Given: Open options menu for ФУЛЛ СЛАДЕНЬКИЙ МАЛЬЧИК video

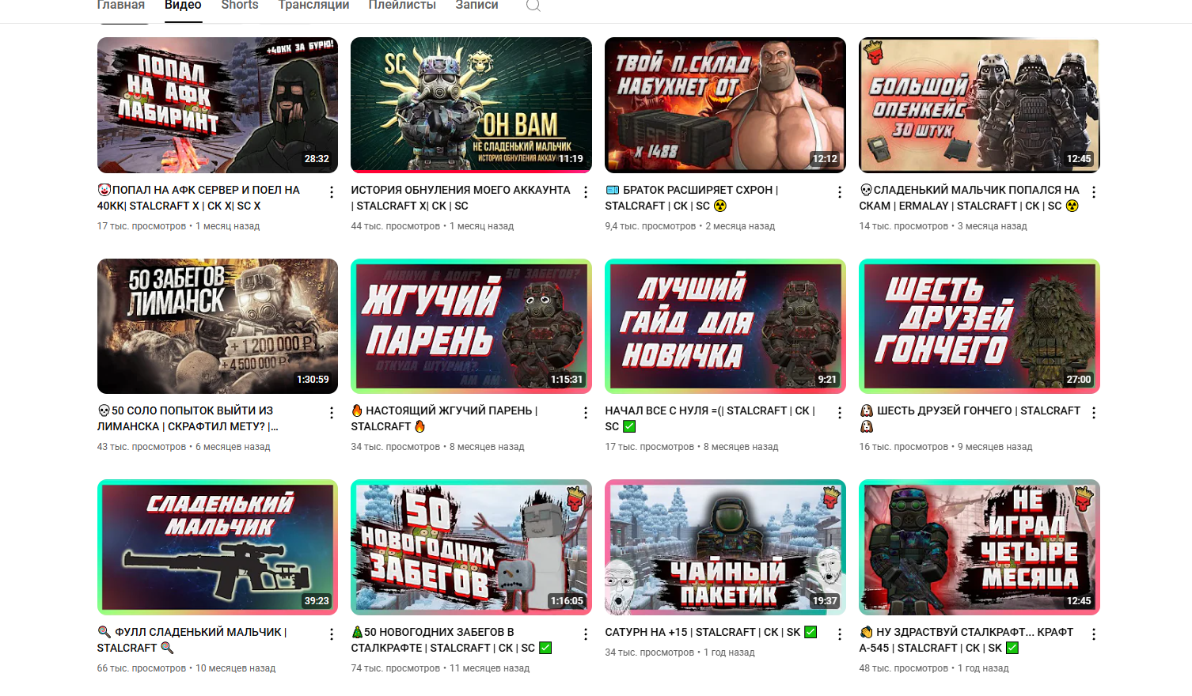Looking at the screenshot, I should pos(332,634).
